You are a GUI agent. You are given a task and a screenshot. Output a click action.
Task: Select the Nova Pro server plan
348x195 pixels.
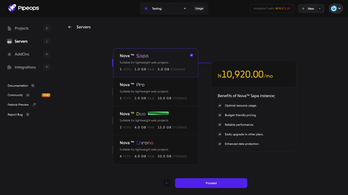coord(155,91)
